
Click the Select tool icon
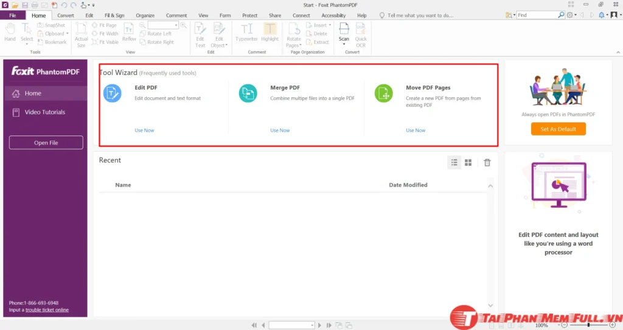pos(27,29)
